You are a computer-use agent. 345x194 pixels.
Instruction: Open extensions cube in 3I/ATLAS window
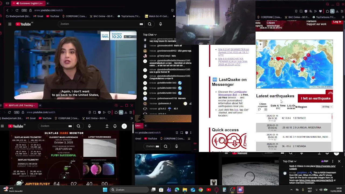[116, 112]
